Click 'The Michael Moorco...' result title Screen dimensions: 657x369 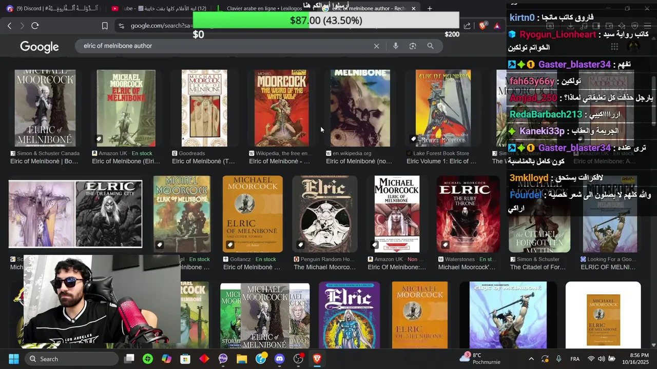(x=324, y=267)
